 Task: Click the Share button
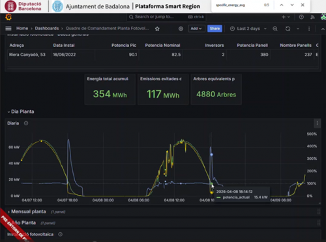215,29
